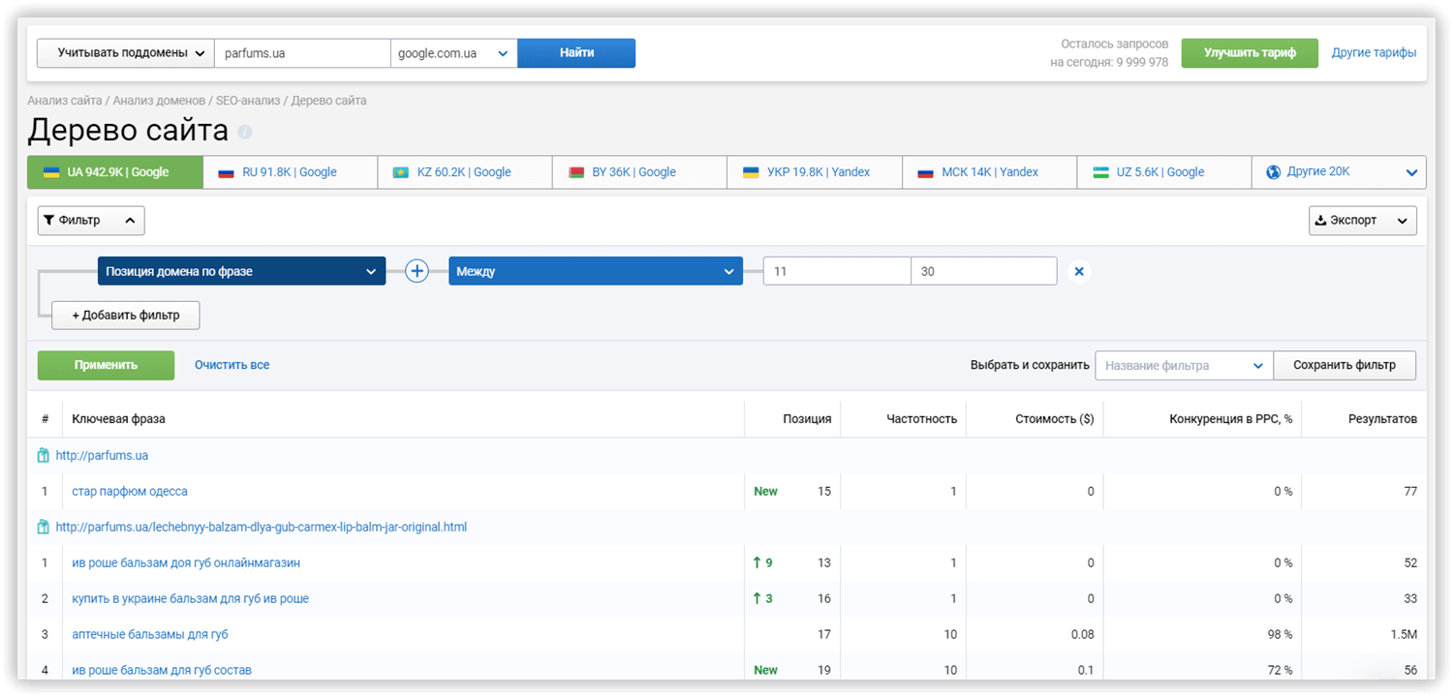Switch to RU 91.8K Google tab
The image size is (1453, 697).
291,172
